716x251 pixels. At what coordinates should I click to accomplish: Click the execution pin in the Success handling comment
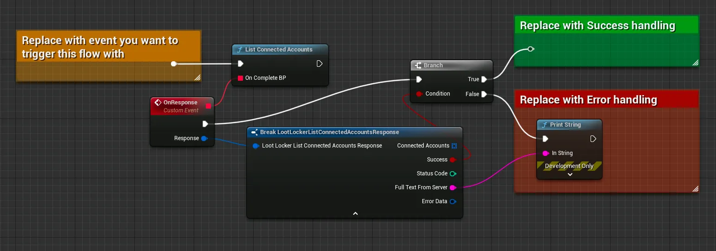[530, 49]
